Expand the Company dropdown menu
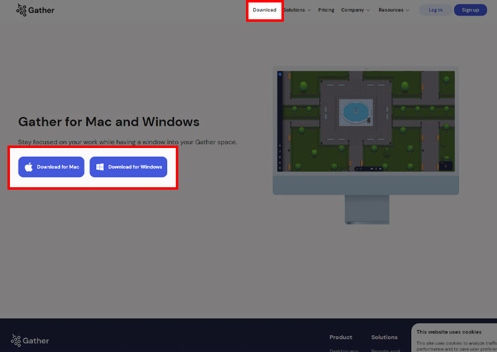 (355, 10)
